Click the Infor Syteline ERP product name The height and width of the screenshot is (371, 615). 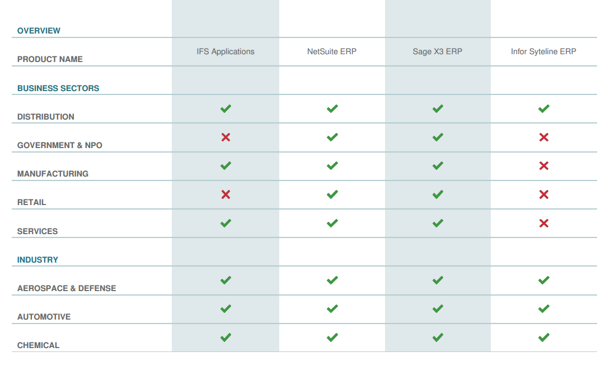coord(543,51)
